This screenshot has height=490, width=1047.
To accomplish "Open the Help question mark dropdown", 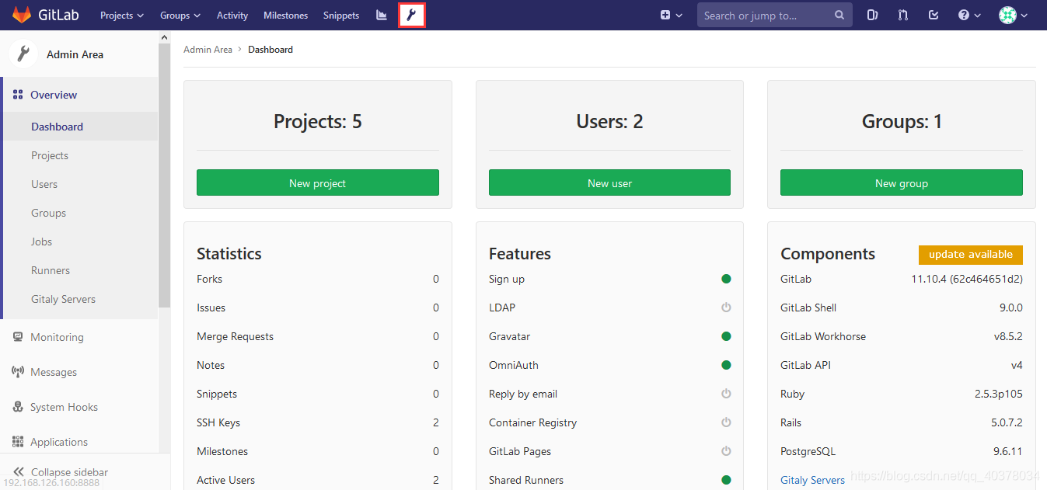I will pos(969,15).
